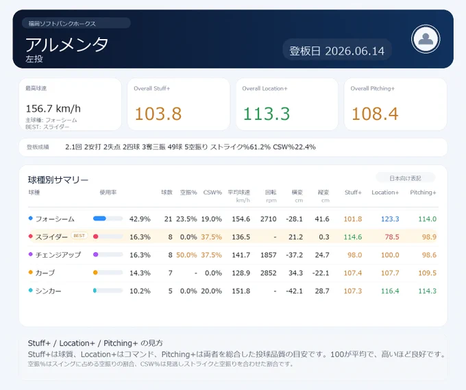This screenshot has height=390, width=466.
Task: Click the 123.3 Location+ value
Action: [390, 219]
